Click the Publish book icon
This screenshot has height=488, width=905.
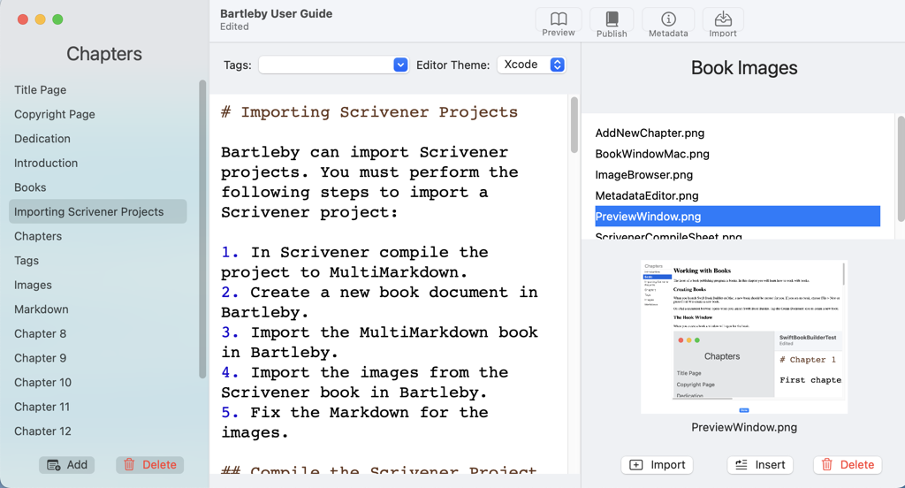pos(612,23)
